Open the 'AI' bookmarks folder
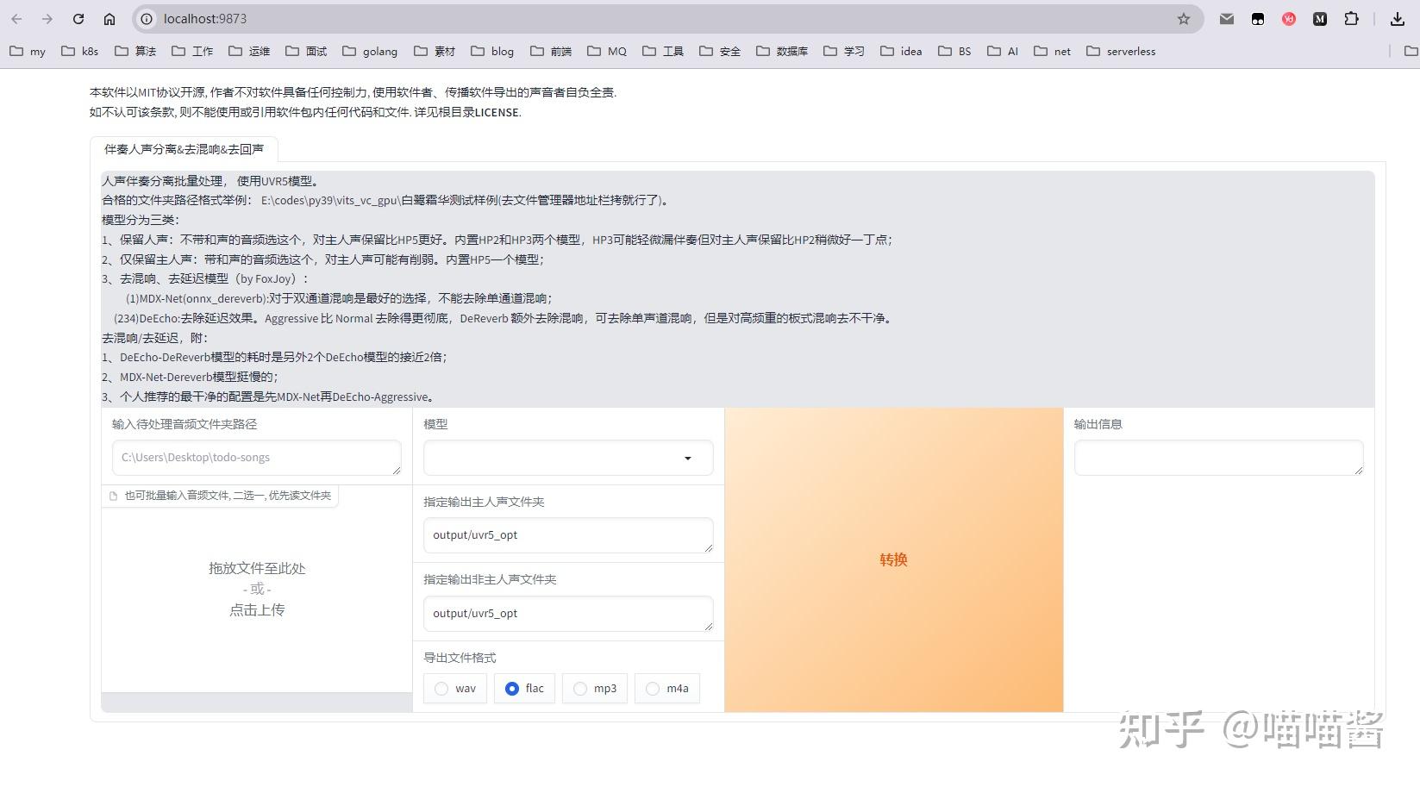Screen dimensions: 1420x787 (1002, 51)
